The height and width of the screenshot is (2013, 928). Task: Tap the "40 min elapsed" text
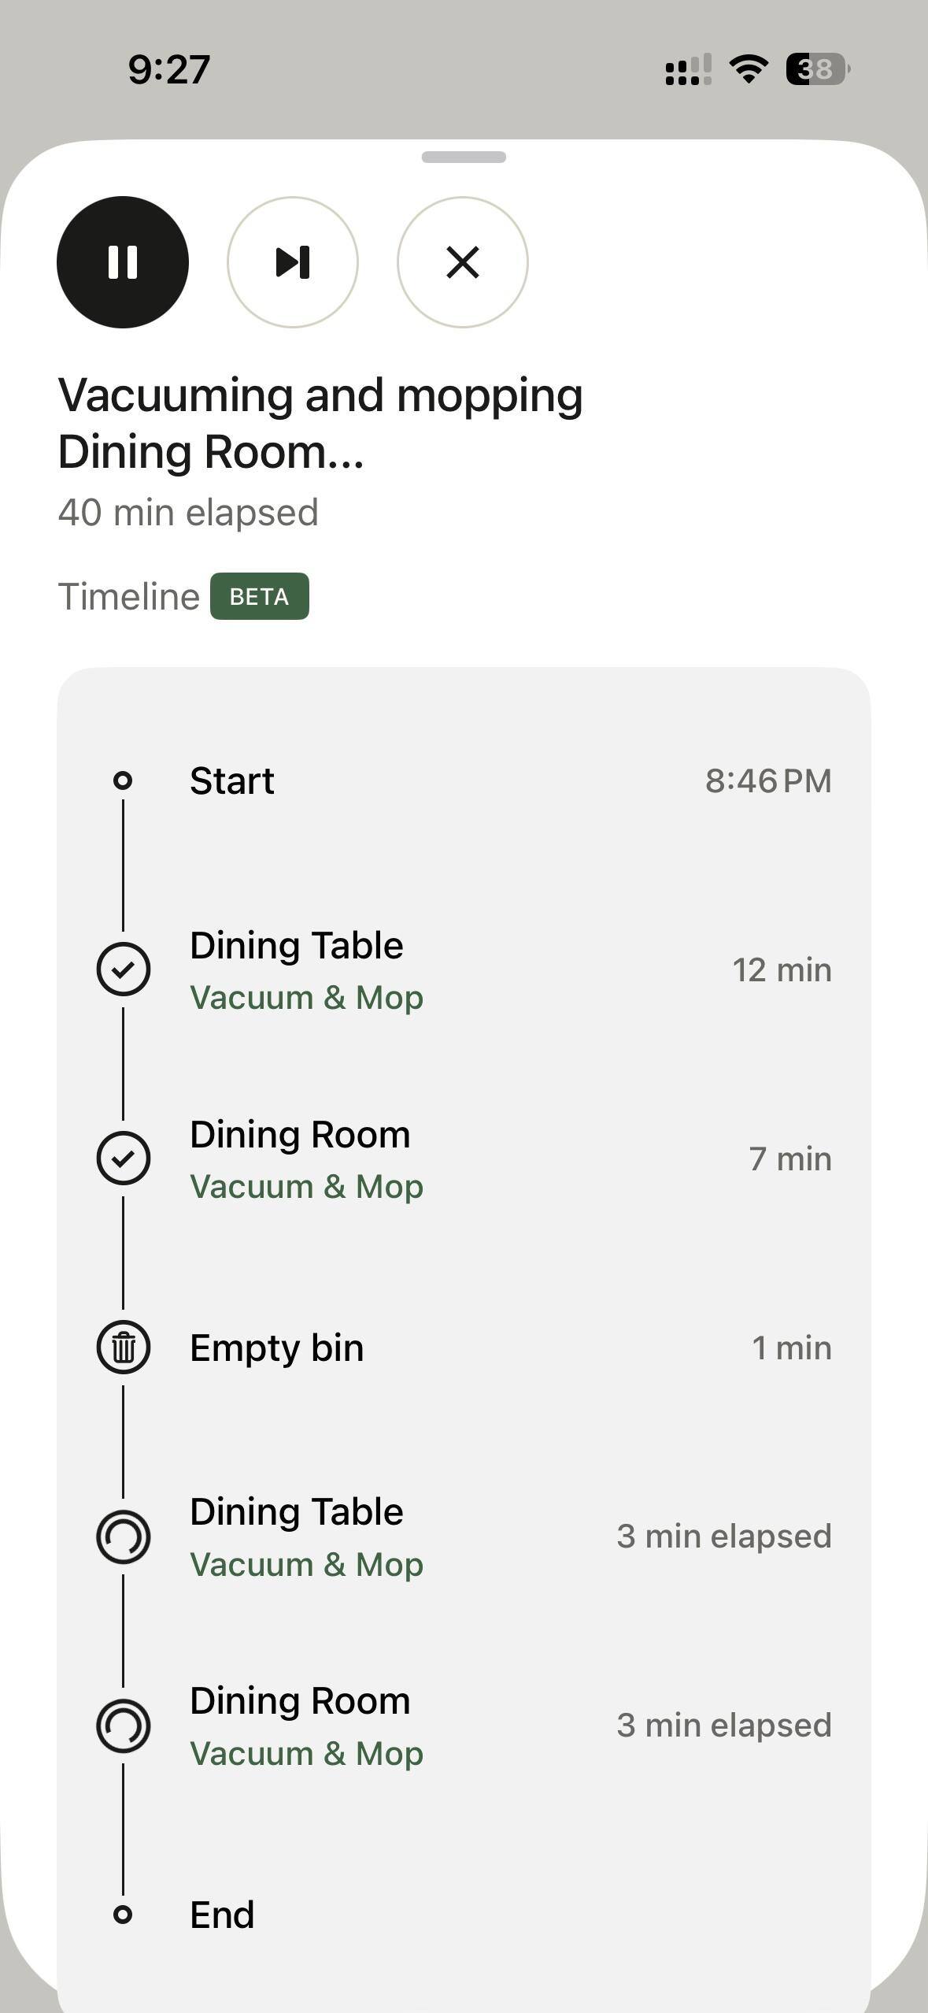(x=188, y=513)
